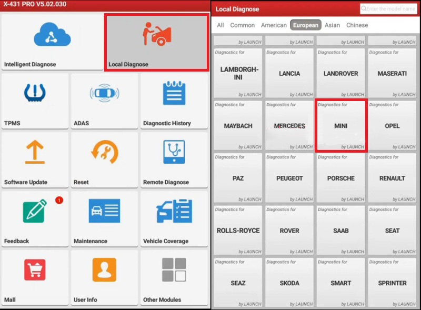Click the Diagnostic History label text
The height and width of the screenshot is (310, 421).
(x=167, y=123)
